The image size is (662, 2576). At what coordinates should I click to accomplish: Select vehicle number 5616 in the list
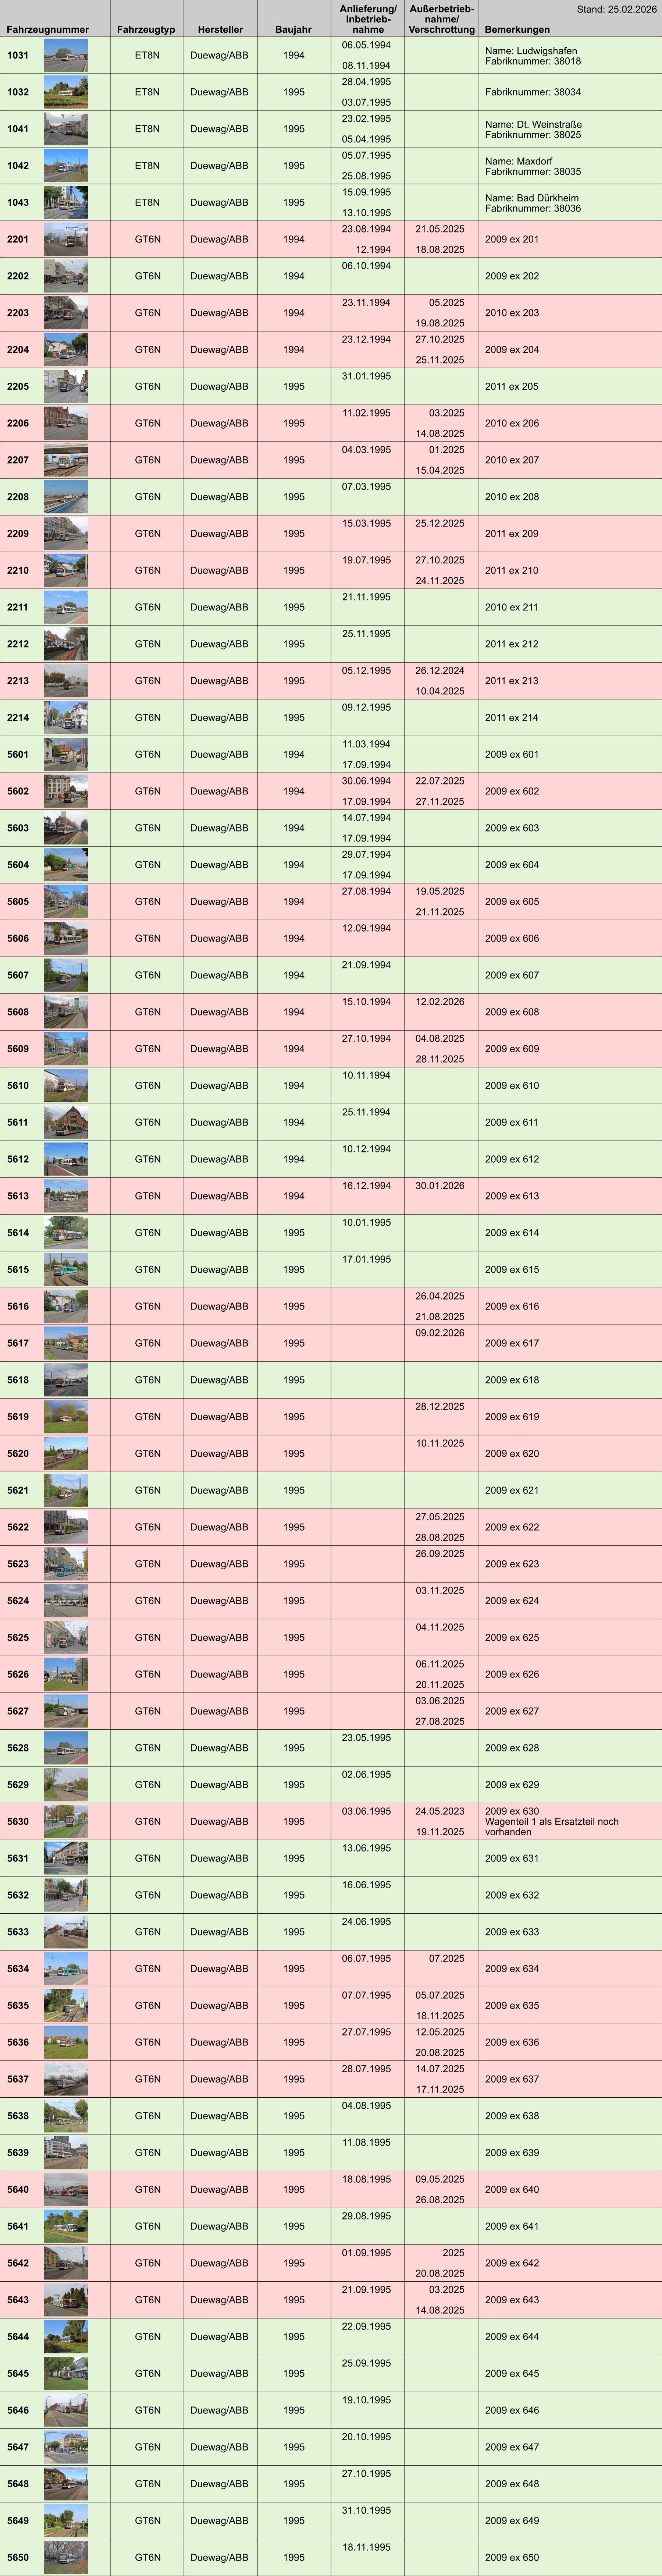tap(18, 1306)
